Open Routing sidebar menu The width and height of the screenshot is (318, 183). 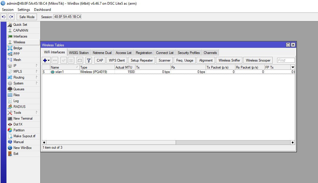tap(23, 77)
